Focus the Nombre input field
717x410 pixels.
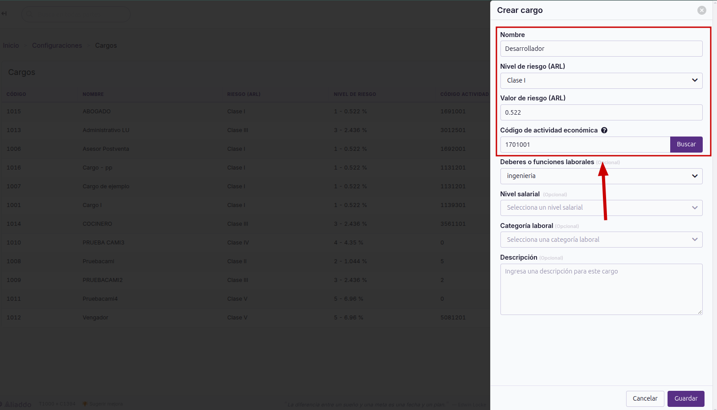click(601, 49)
